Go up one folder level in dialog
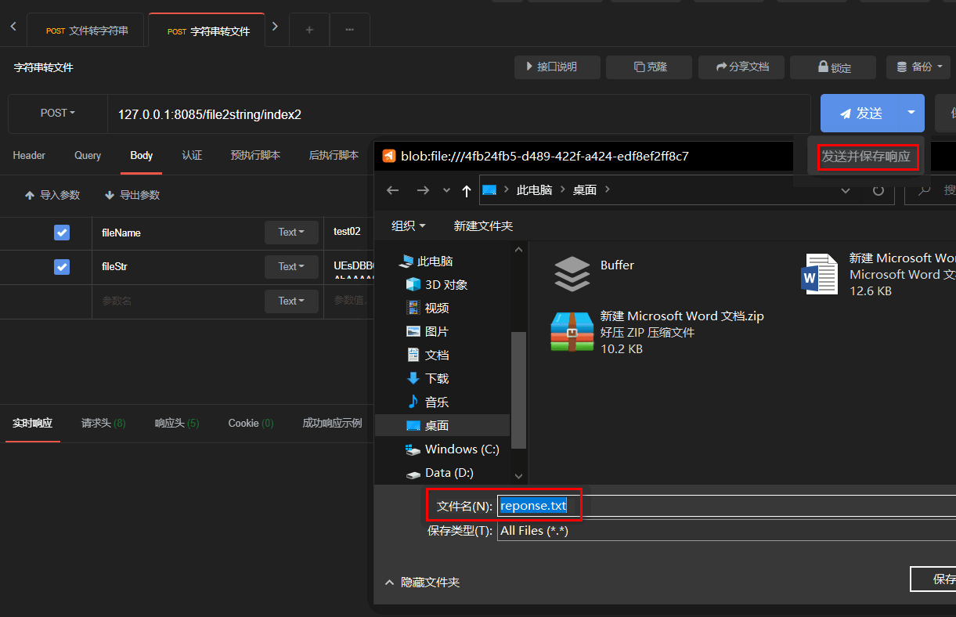Image resolution: width=956 pixels, height=617 pixels. [467, 190]
